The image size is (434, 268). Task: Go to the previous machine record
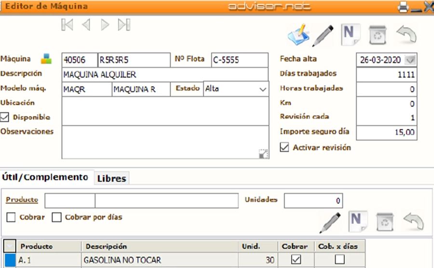(x=86, y=25)
